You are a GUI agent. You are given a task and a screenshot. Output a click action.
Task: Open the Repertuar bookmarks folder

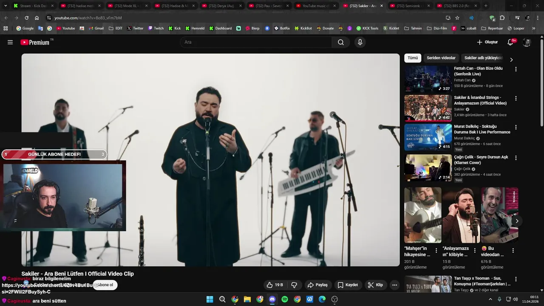(x=492, y=28)
